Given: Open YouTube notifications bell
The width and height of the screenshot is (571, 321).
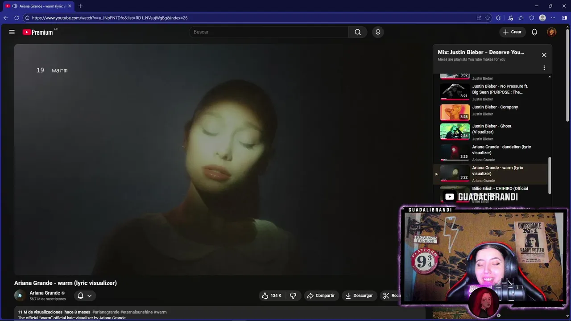Looking at the screenshot, I should point(534,32).
